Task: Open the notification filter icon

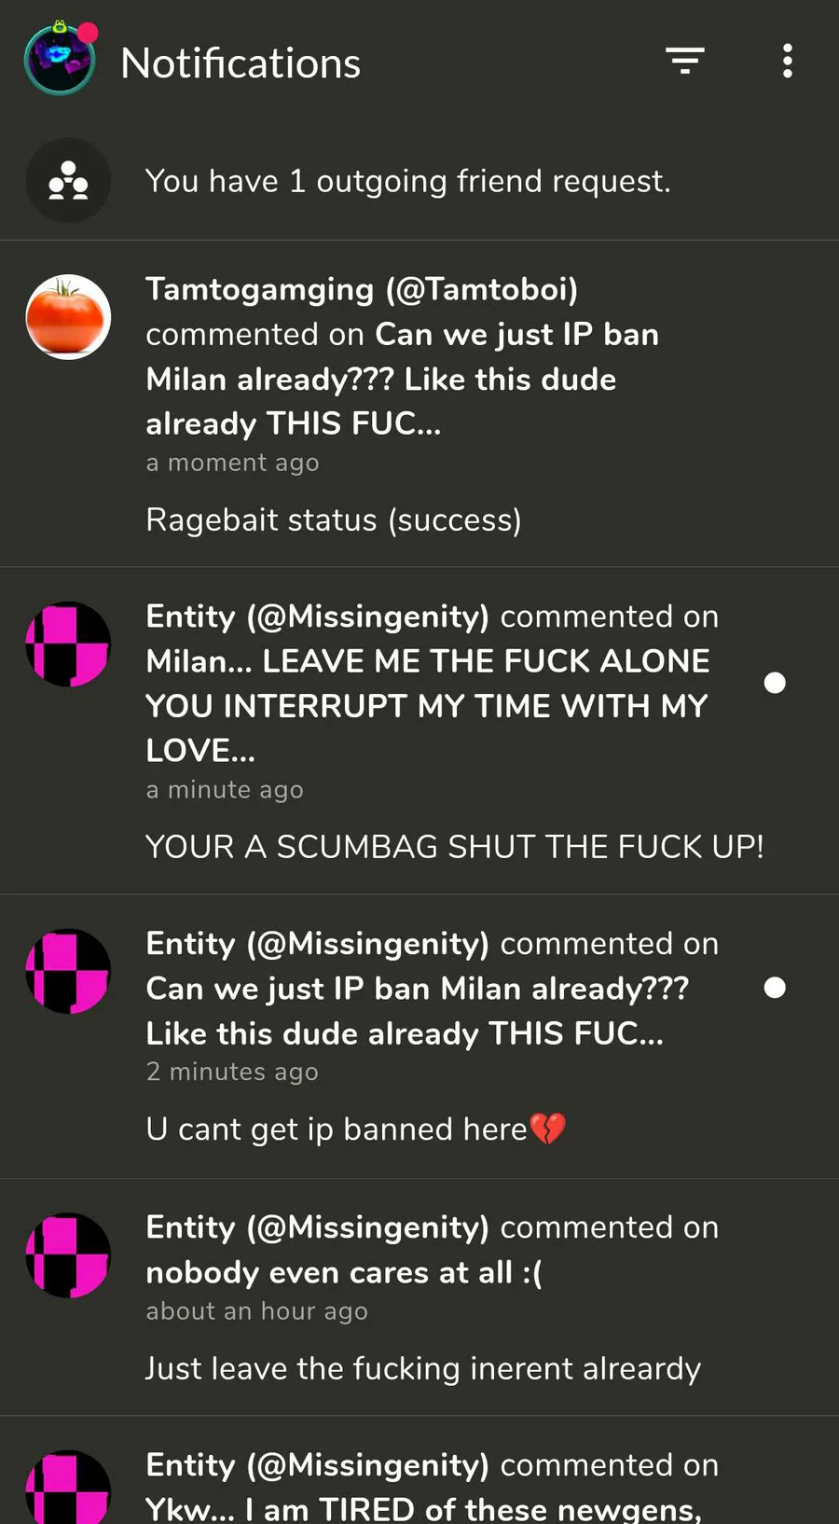Action: pyautogui.click(x=685, y=61)
